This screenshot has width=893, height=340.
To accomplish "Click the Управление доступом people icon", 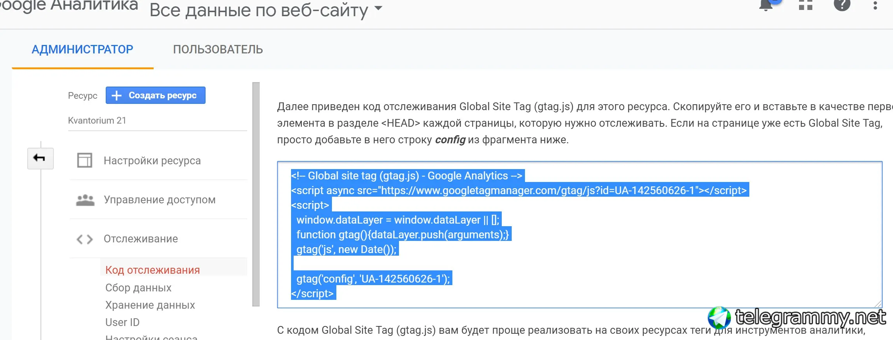I will (85, 200).
